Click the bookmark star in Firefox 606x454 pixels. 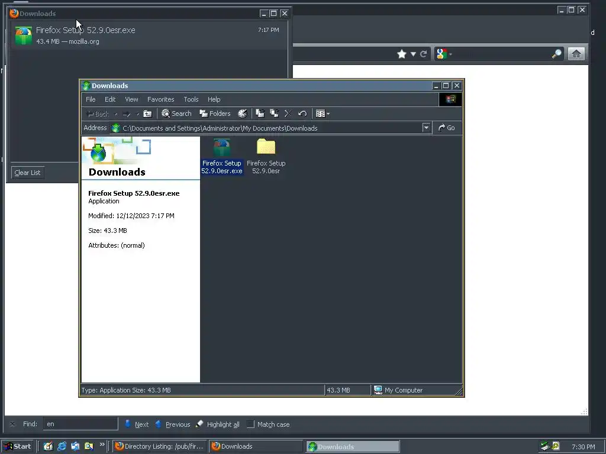(x=402, y=54)
